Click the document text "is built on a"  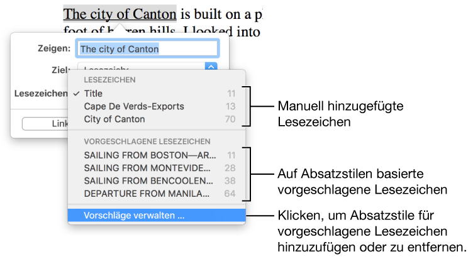219,14
